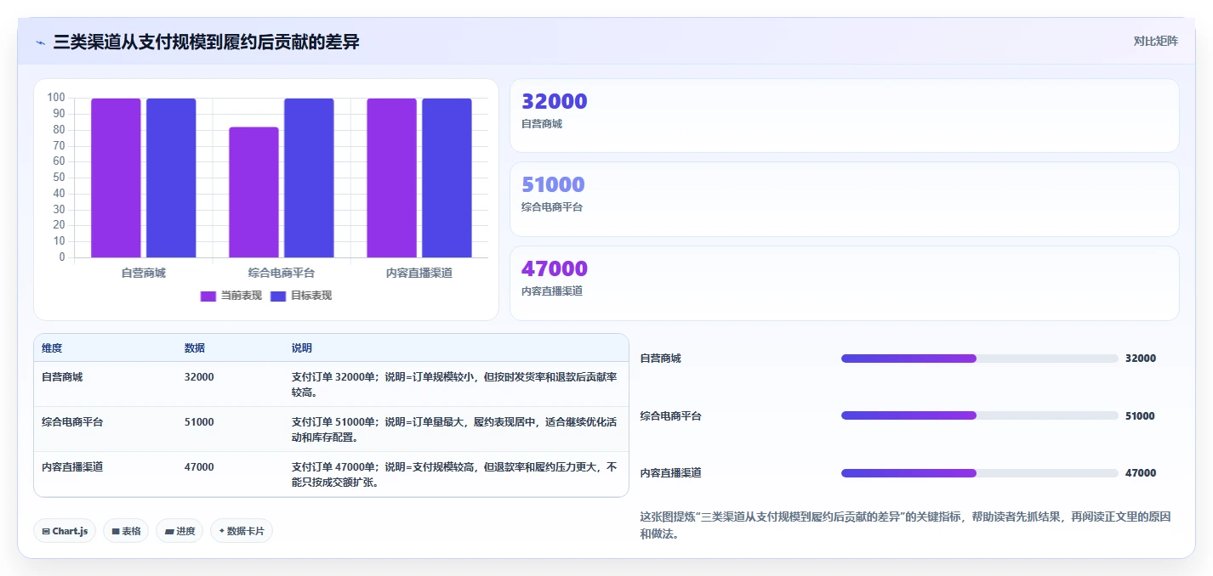This screenshot has height=576, width=1213.
Task: Click the description starting 支付订单 51000单
Action: [454, 429]
